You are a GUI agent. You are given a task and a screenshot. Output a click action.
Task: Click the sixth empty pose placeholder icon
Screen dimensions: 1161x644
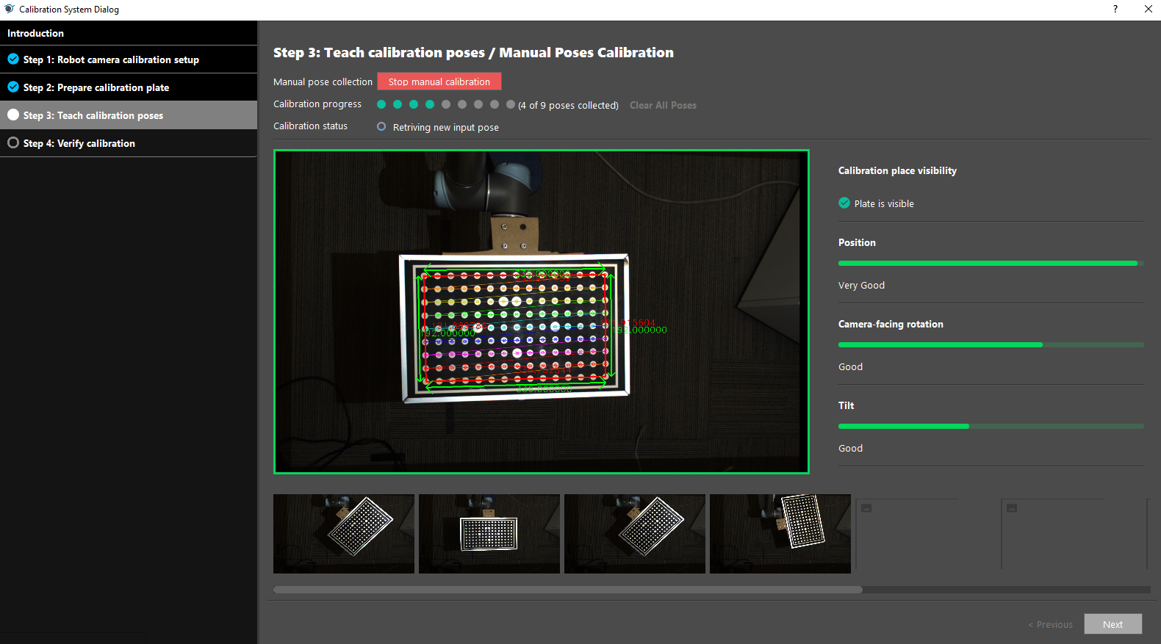pyautogui.click(x=1012, y=507)
